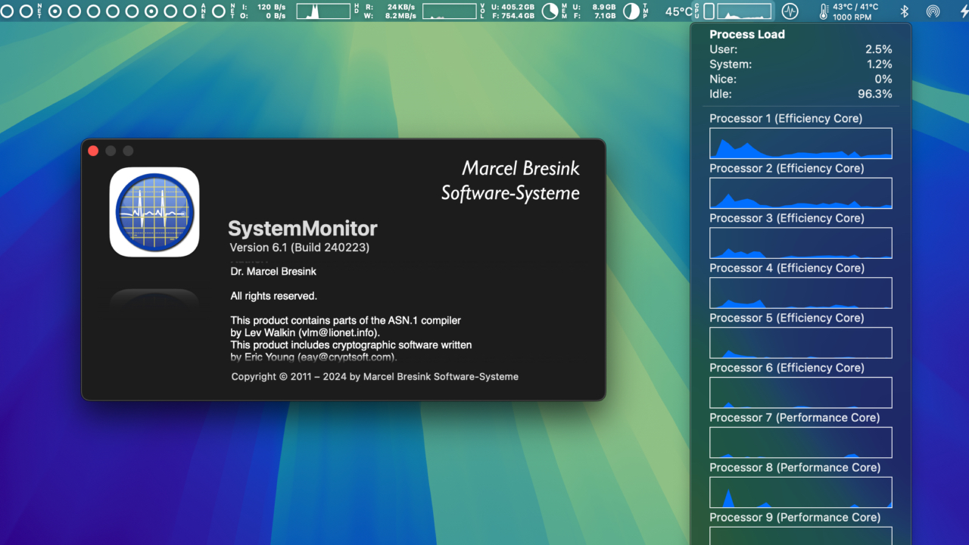Click the CPU history graph in menu bar

pos(743,11)
